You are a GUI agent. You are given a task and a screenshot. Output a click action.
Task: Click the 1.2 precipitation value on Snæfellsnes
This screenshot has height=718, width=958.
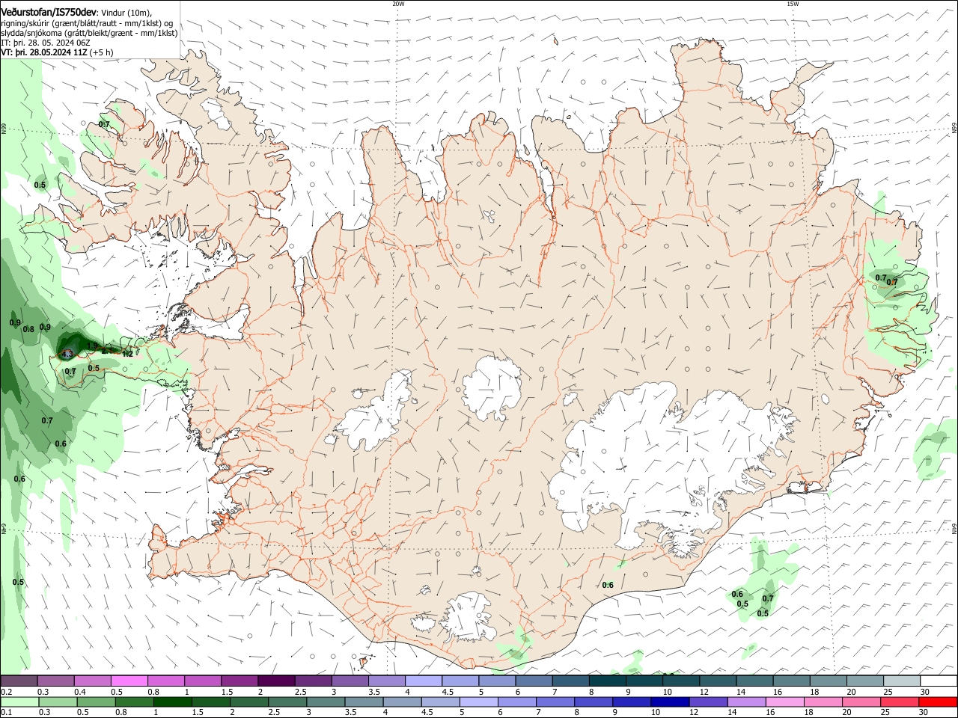coord(128,354)
